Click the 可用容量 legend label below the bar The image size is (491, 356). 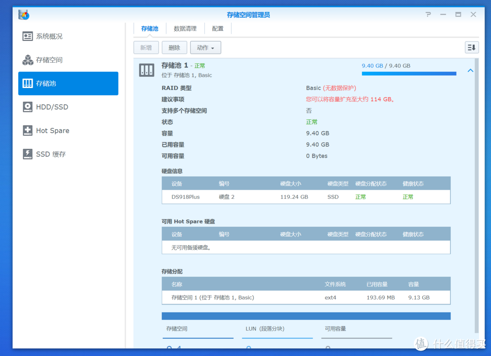point(336,328)
